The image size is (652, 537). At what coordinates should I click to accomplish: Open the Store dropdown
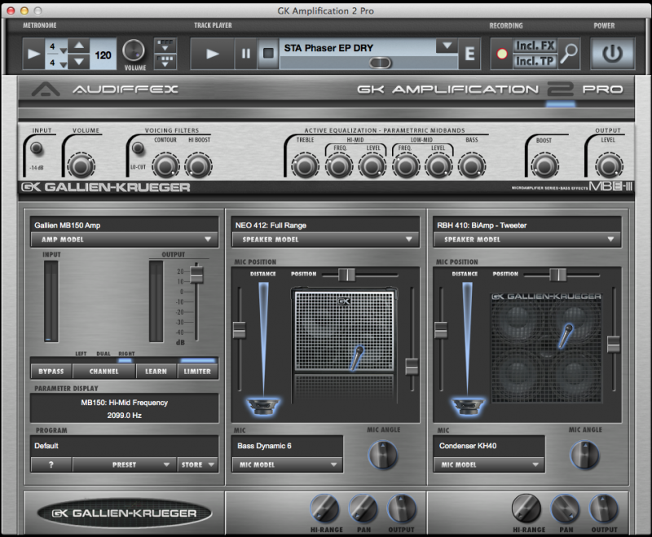(197, 464)
